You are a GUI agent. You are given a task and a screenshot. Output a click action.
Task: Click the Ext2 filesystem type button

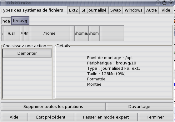[73, 10]
